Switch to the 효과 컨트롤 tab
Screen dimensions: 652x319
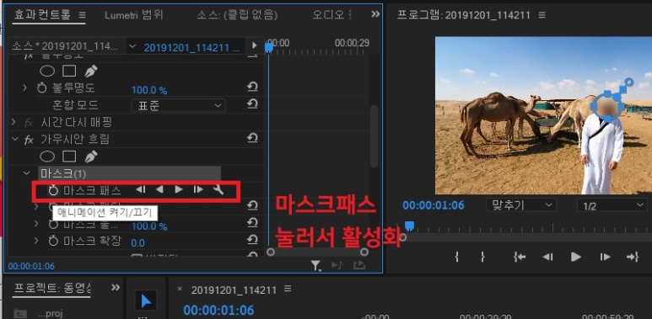pos(43,15)
